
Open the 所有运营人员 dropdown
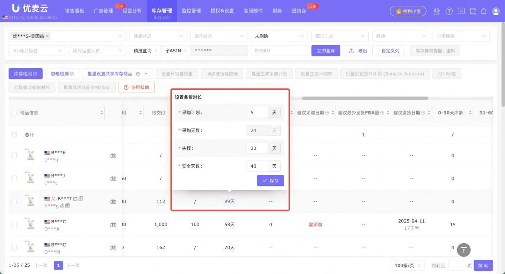[97, 51]
